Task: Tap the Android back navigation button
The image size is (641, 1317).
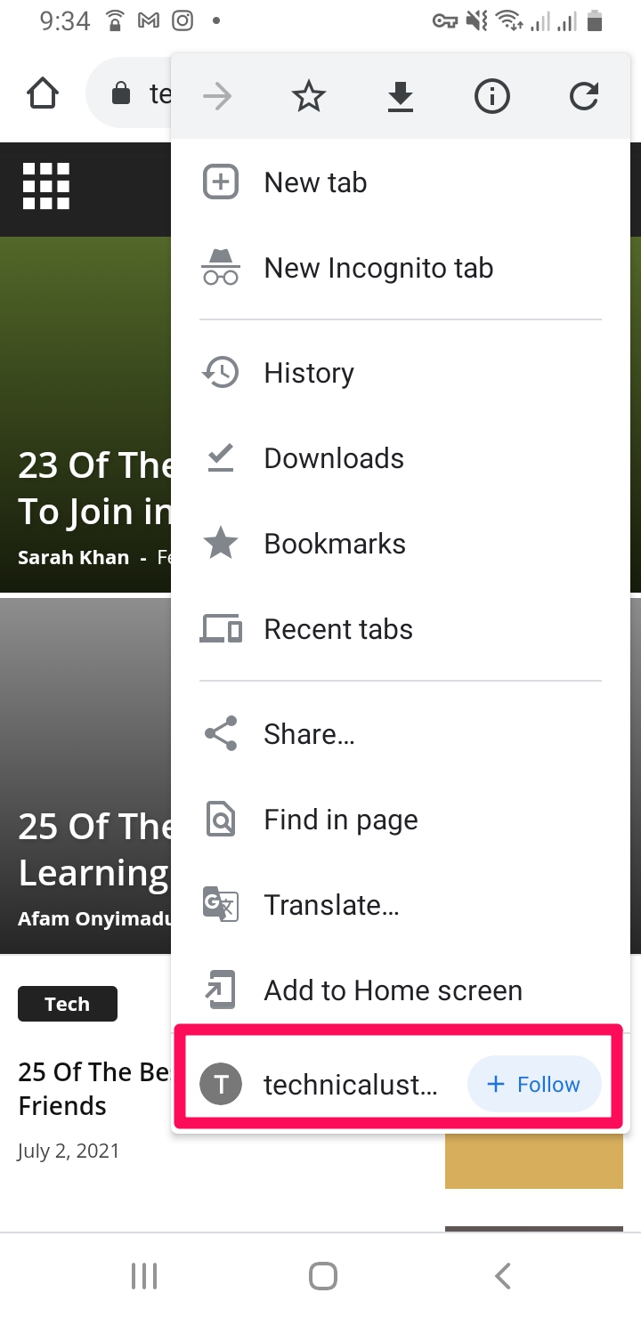Action: [x=503, y=1276]
